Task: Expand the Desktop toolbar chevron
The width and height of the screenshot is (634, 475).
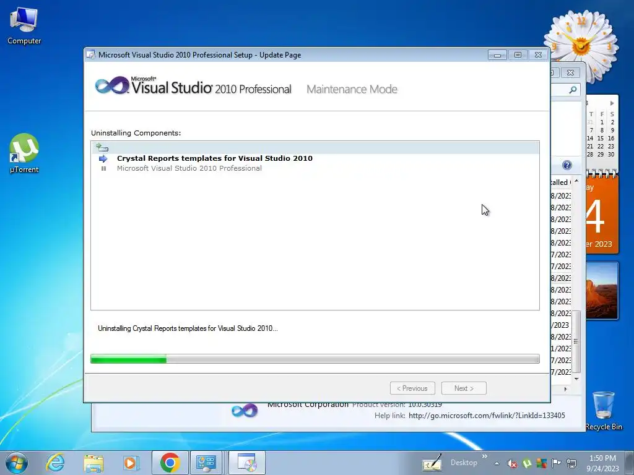Action: point(484,456)
